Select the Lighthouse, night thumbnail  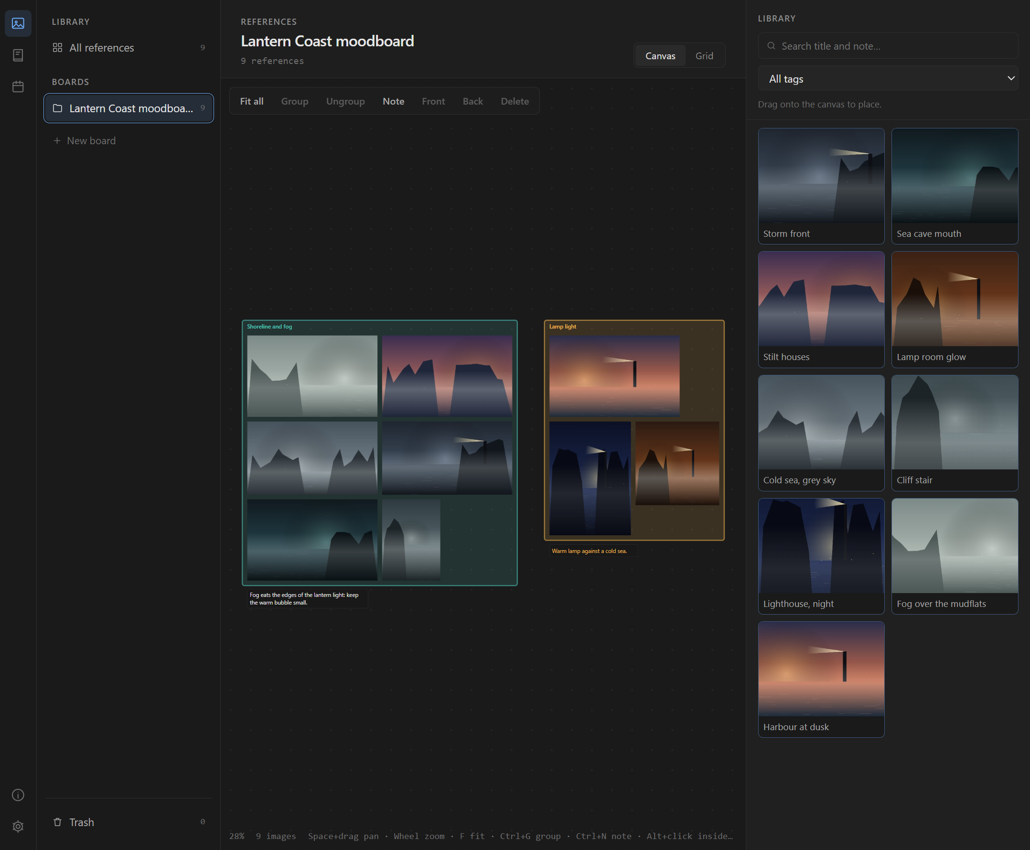tap(821, 556)
